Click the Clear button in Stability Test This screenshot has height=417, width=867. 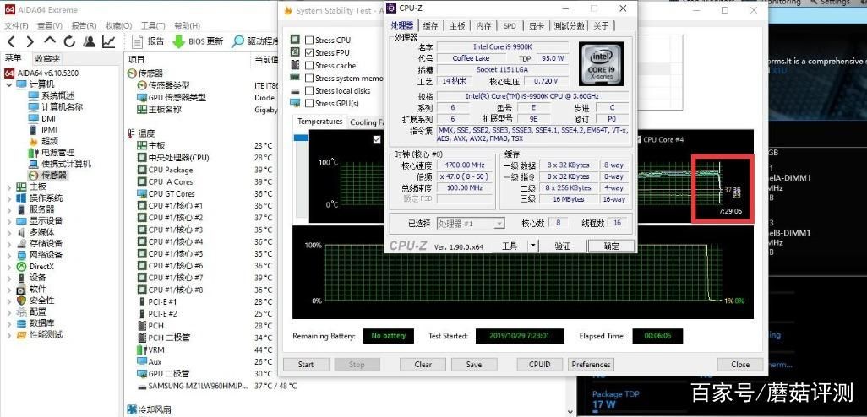[x=423, y=365]
